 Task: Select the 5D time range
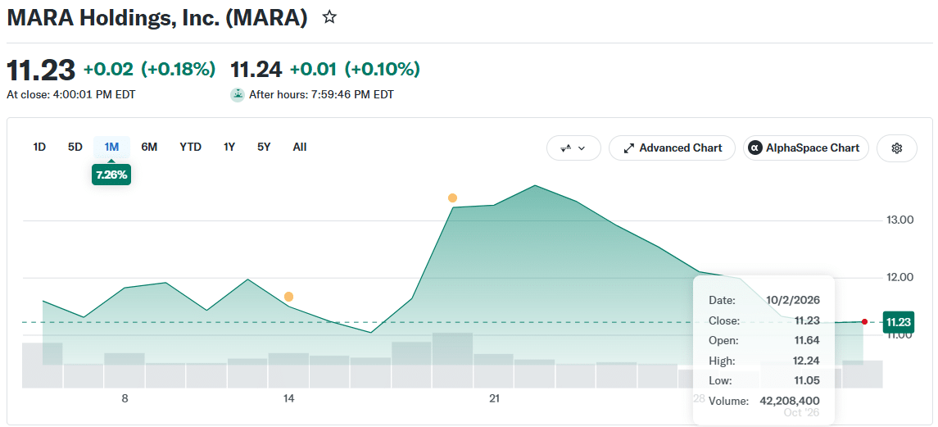tap(75, 147)
